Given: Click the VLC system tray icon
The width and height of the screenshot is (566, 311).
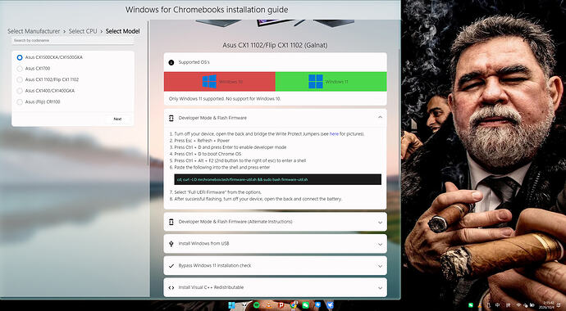Looking at the screenshot, I should click(479, 305).
